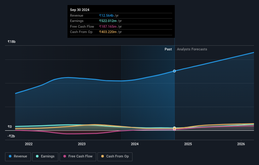Viewport: 259px width, 165px height.
Task: Click the ₹12.564b revenue value
Action: coord(106,15)
